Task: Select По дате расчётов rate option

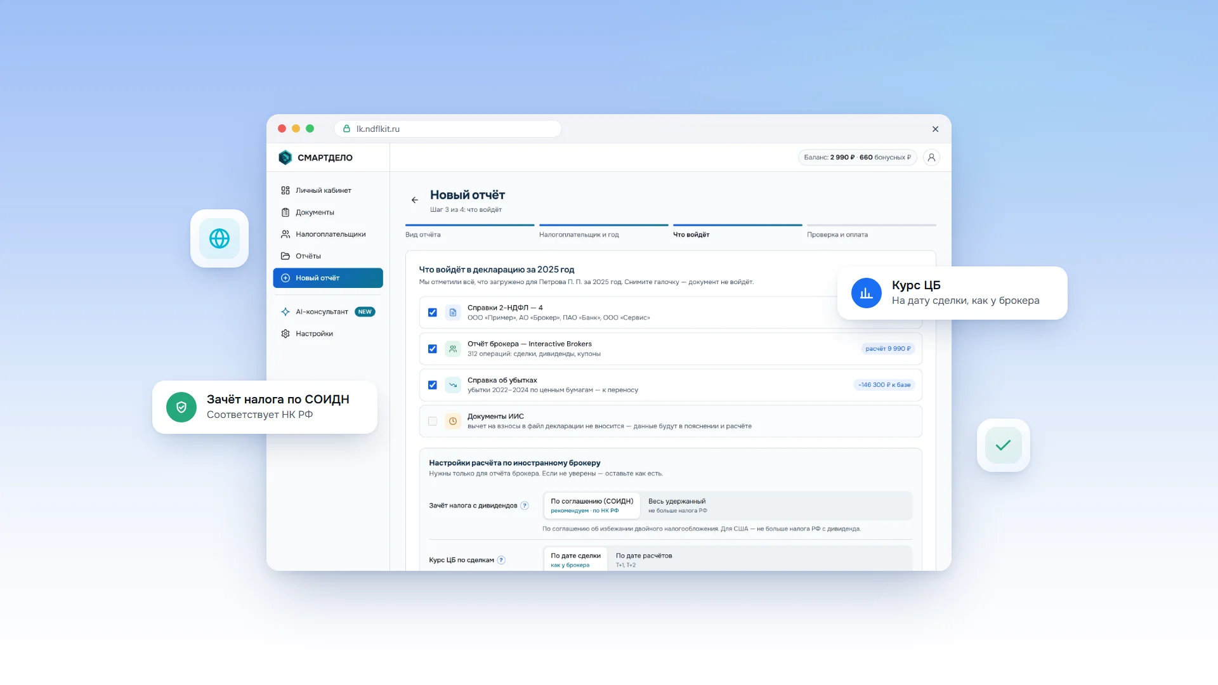Action: coord(644,559)
